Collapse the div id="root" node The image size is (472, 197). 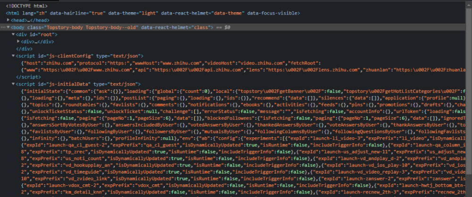[13, 34]
